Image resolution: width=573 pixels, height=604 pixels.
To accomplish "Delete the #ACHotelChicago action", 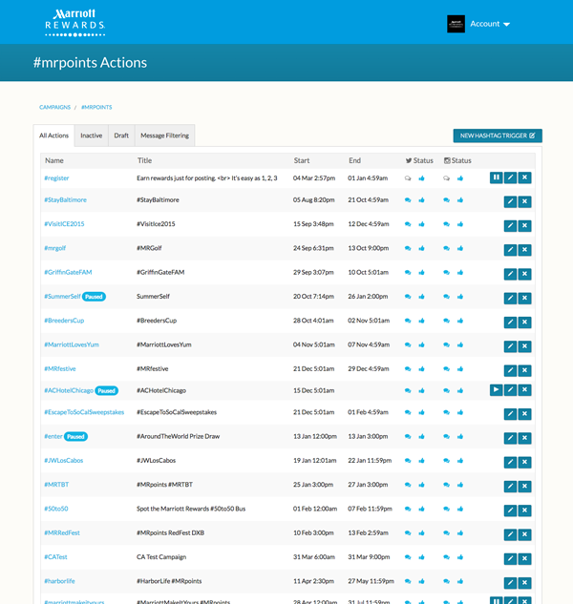I will tap(524, 390).
